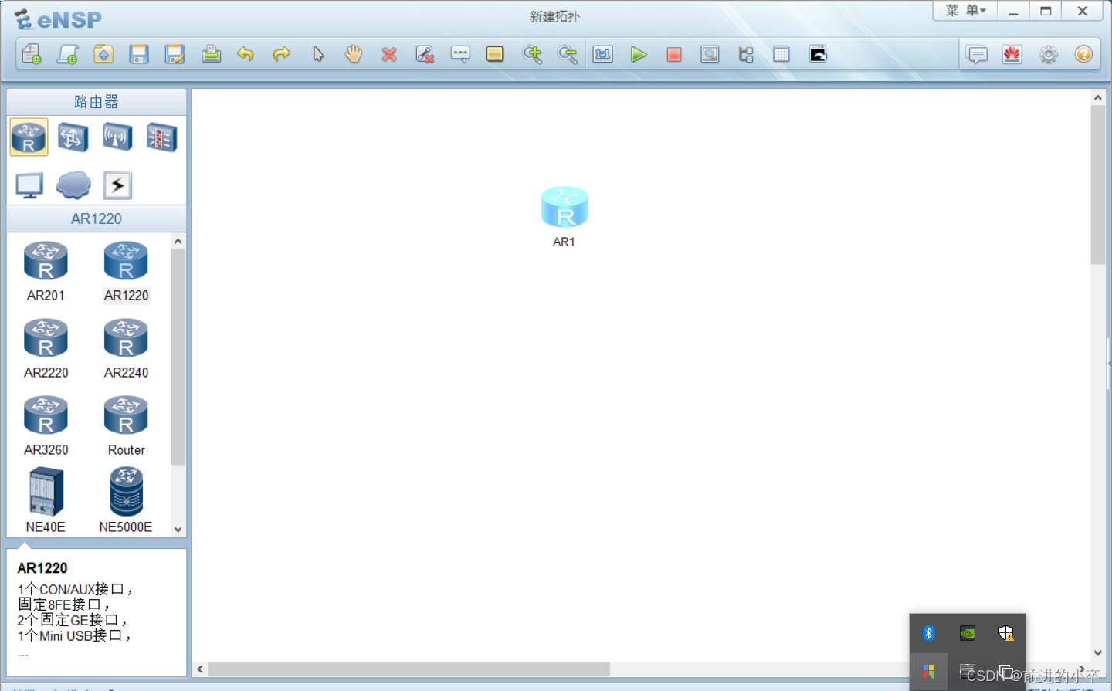Choose the NE5000E device model
Image resolution: width=1112 pixels, height=691 pixels.
pos(126,500)
